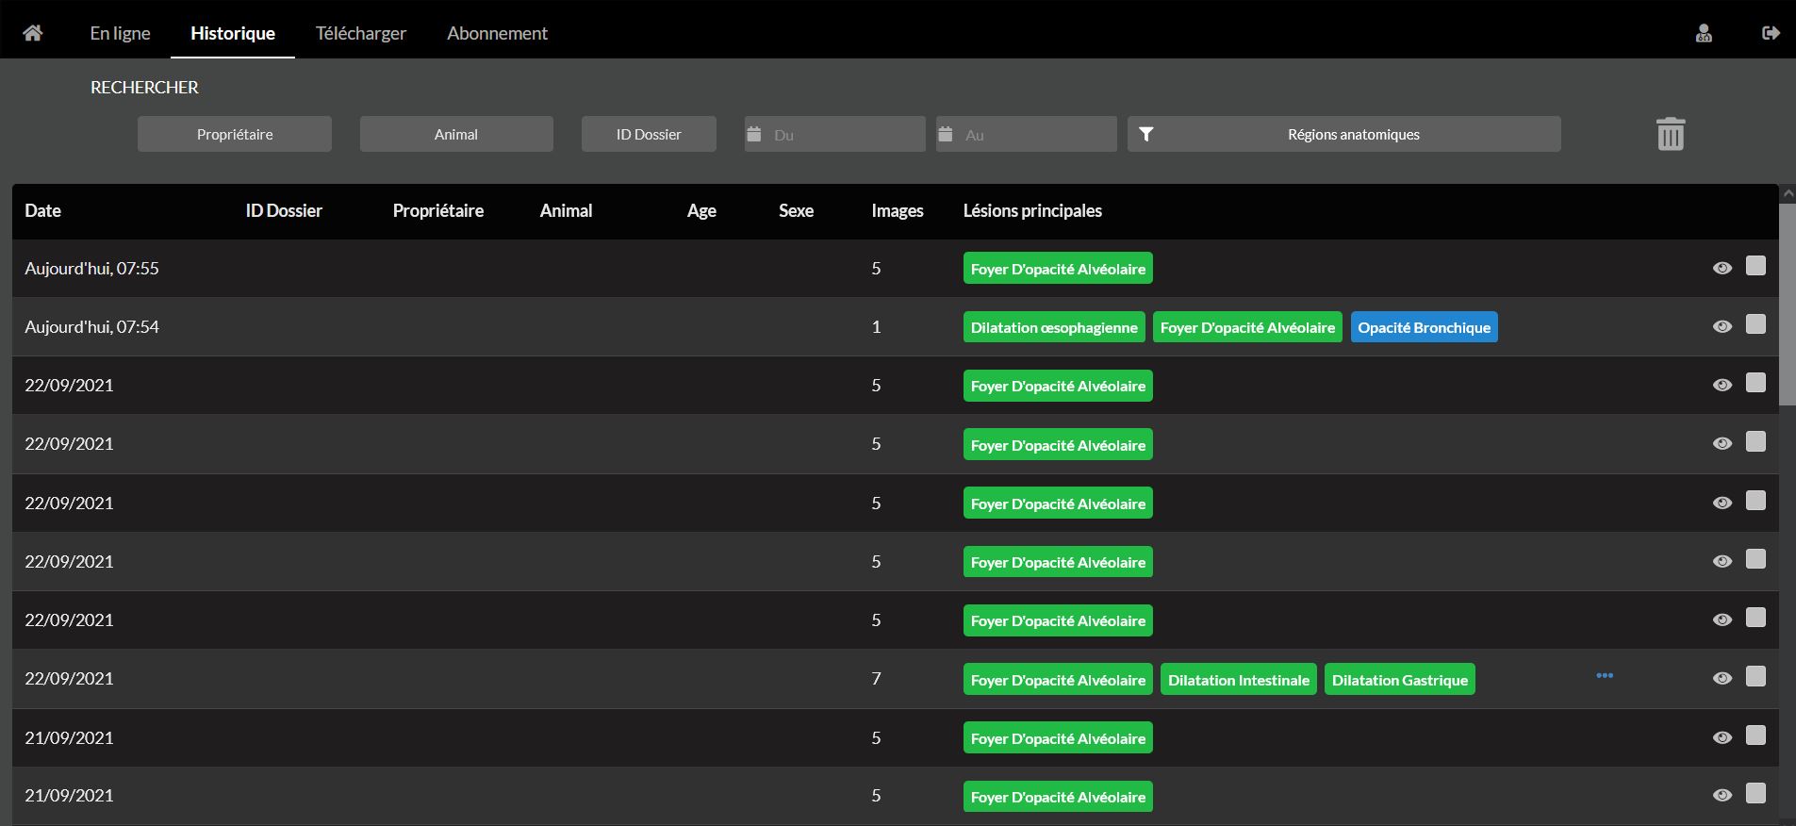Viewport: 1796px width, 826px height.
Task: Select the checkbox of the 7-image row
Action: (1755, 676)
